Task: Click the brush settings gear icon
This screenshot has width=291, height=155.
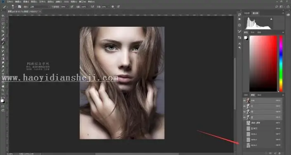Action: tap(113, 7)
